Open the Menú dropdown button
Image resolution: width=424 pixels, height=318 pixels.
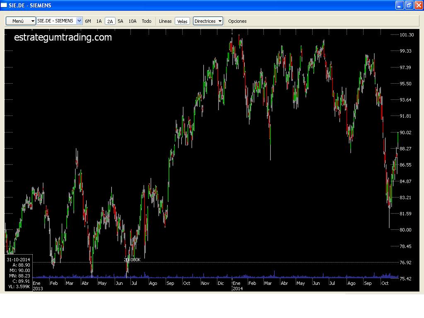(21, 21)
